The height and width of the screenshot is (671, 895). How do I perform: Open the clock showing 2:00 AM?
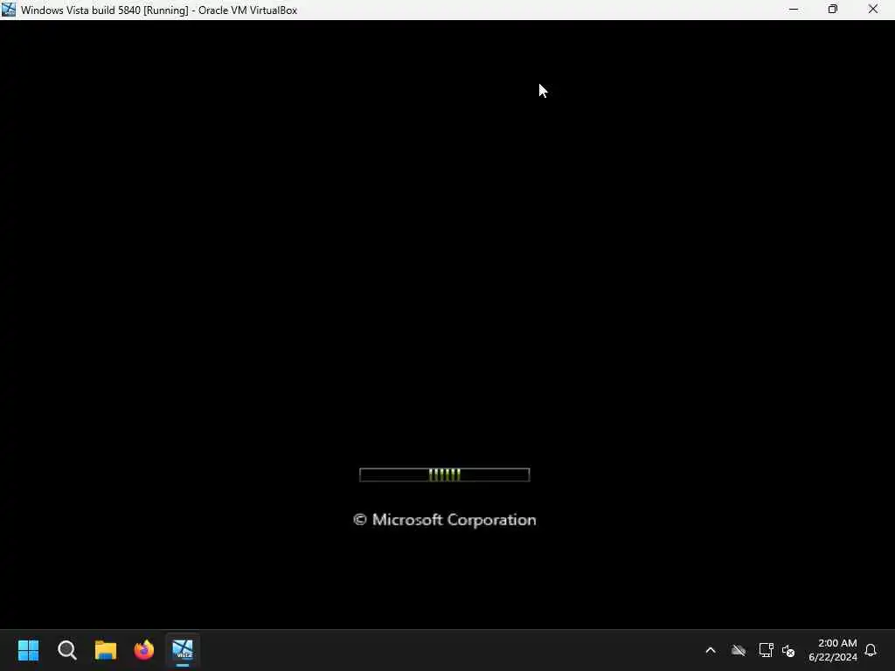coord(833,650)
